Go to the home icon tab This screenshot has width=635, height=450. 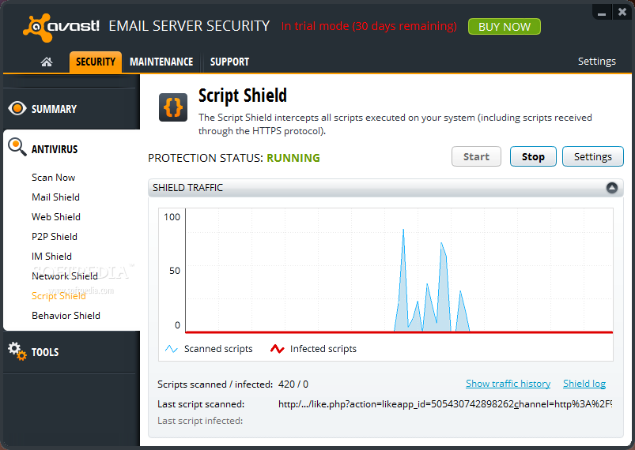pos(47,62)
